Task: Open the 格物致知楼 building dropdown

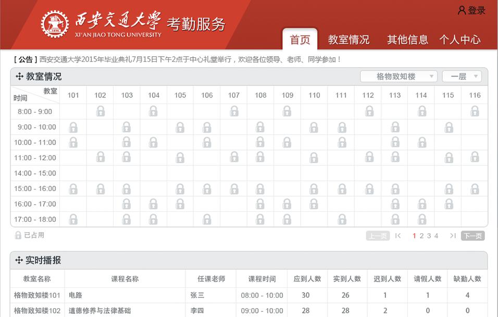Action: pos(399,76)
